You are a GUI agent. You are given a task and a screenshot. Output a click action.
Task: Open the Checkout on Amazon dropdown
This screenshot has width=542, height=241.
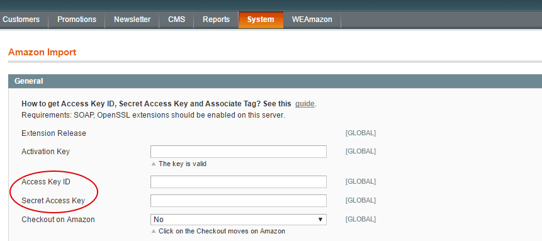coord(239,219)
